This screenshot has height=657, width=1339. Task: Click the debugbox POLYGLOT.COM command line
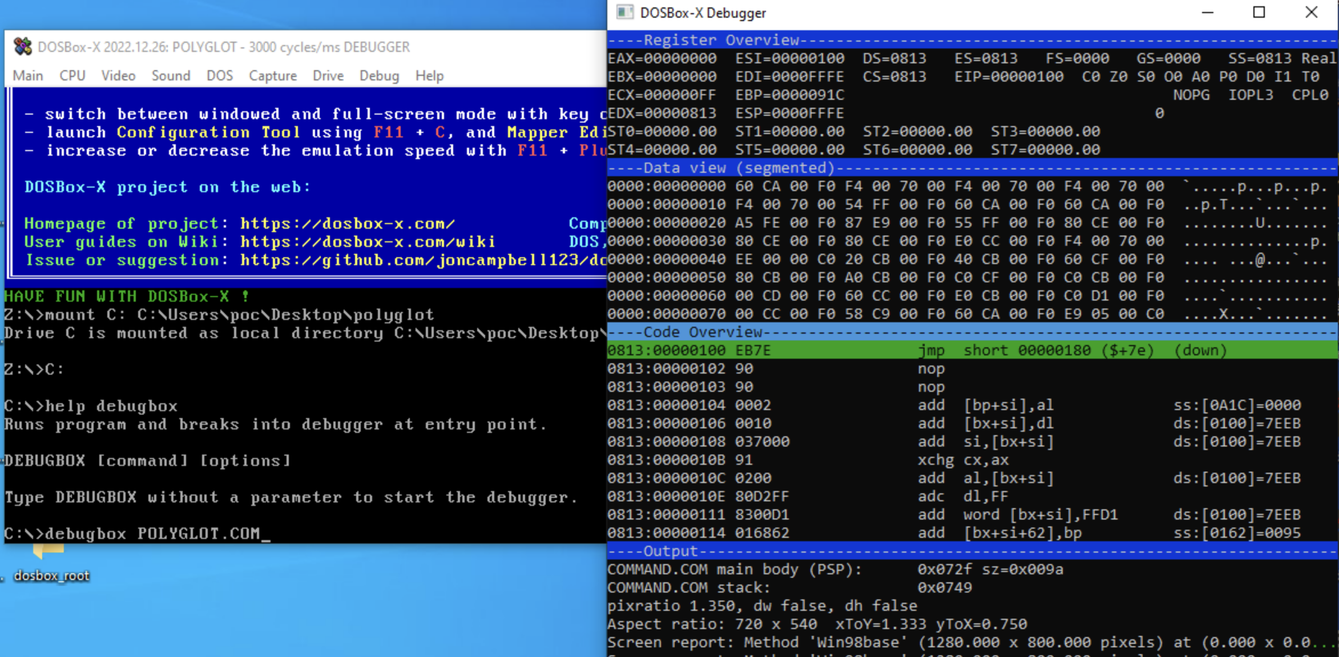pyautogui.click(x=137, y=534)
